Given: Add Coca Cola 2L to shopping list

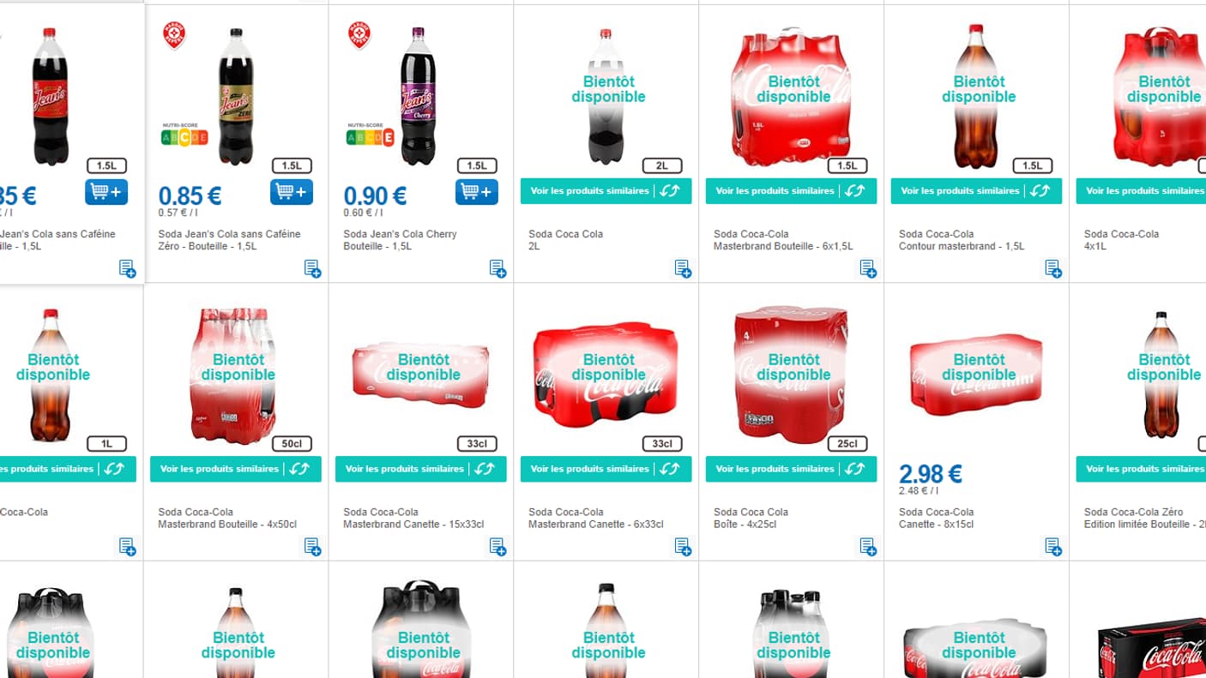Looking at the screenshot, I should (683, 269).
